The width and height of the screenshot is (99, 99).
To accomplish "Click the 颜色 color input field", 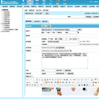I will click(x=73, y=33).
